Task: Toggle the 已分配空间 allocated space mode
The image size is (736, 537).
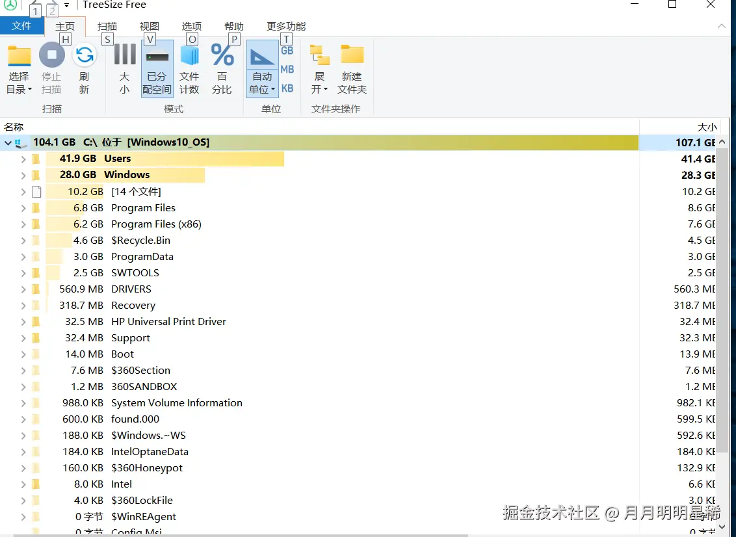Action: (157, 69)
